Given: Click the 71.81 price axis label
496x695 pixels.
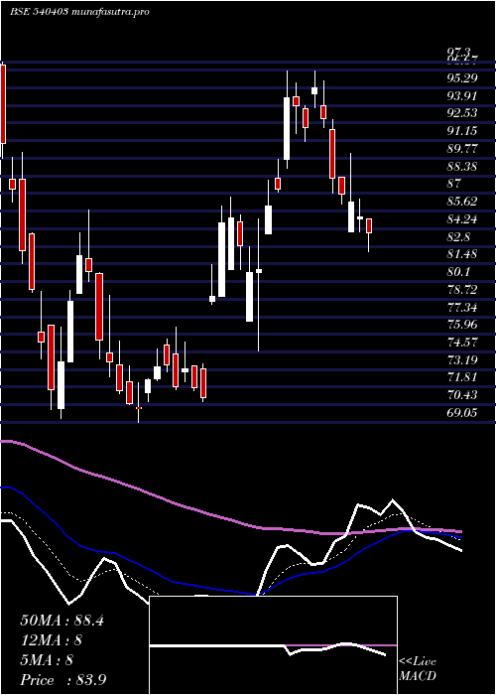Looking at the screenshot, I should pyautogui.click(x=462, y=377).
